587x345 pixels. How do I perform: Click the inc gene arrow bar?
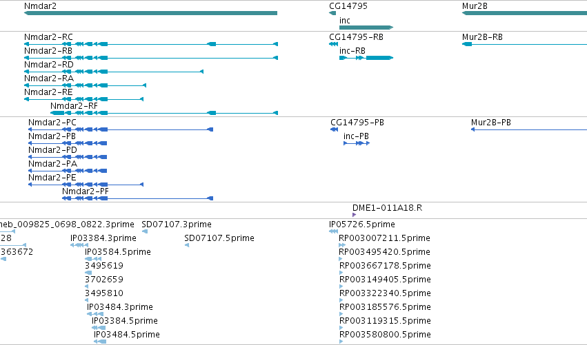(x=366, y=28)
